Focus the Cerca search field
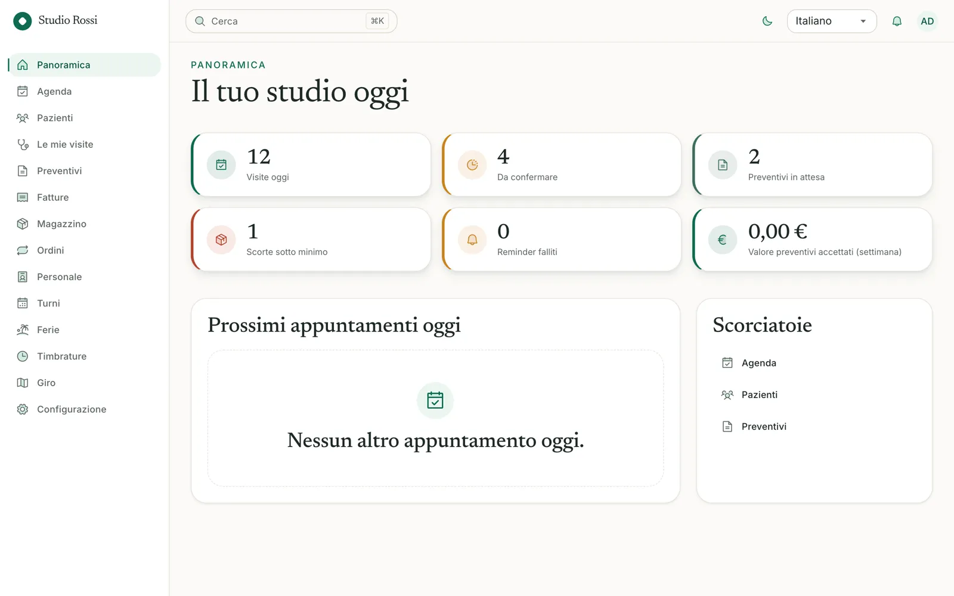The image size is (954, 596). [x=291, y=21]
